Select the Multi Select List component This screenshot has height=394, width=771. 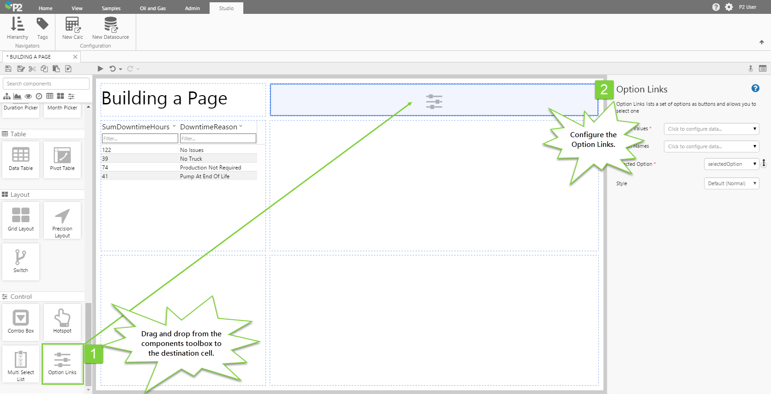(21, 364)
